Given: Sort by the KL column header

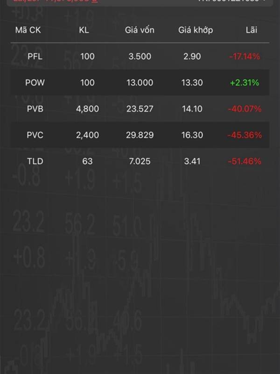Looking at the screenshot, I should pos(84,30).
